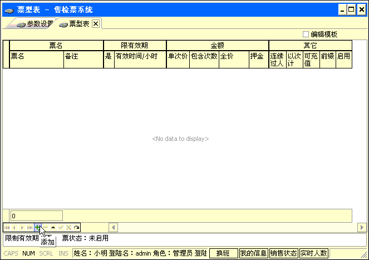Go to previous record in navigator

14,227
